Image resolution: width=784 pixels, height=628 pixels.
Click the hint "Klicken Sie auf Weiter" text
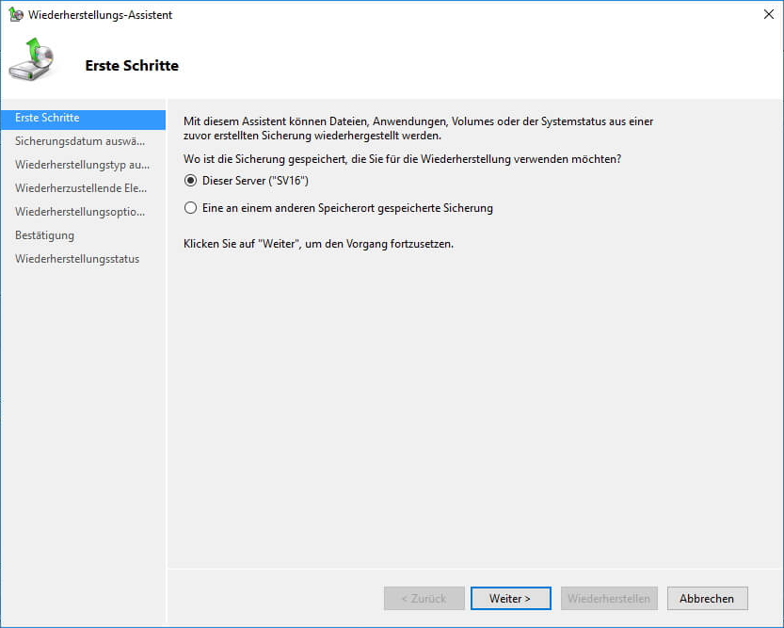(x=318, y=244)
